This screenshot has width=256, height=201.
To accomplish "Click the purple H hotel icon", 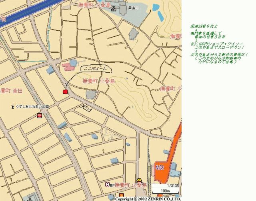I will point(108,185).
